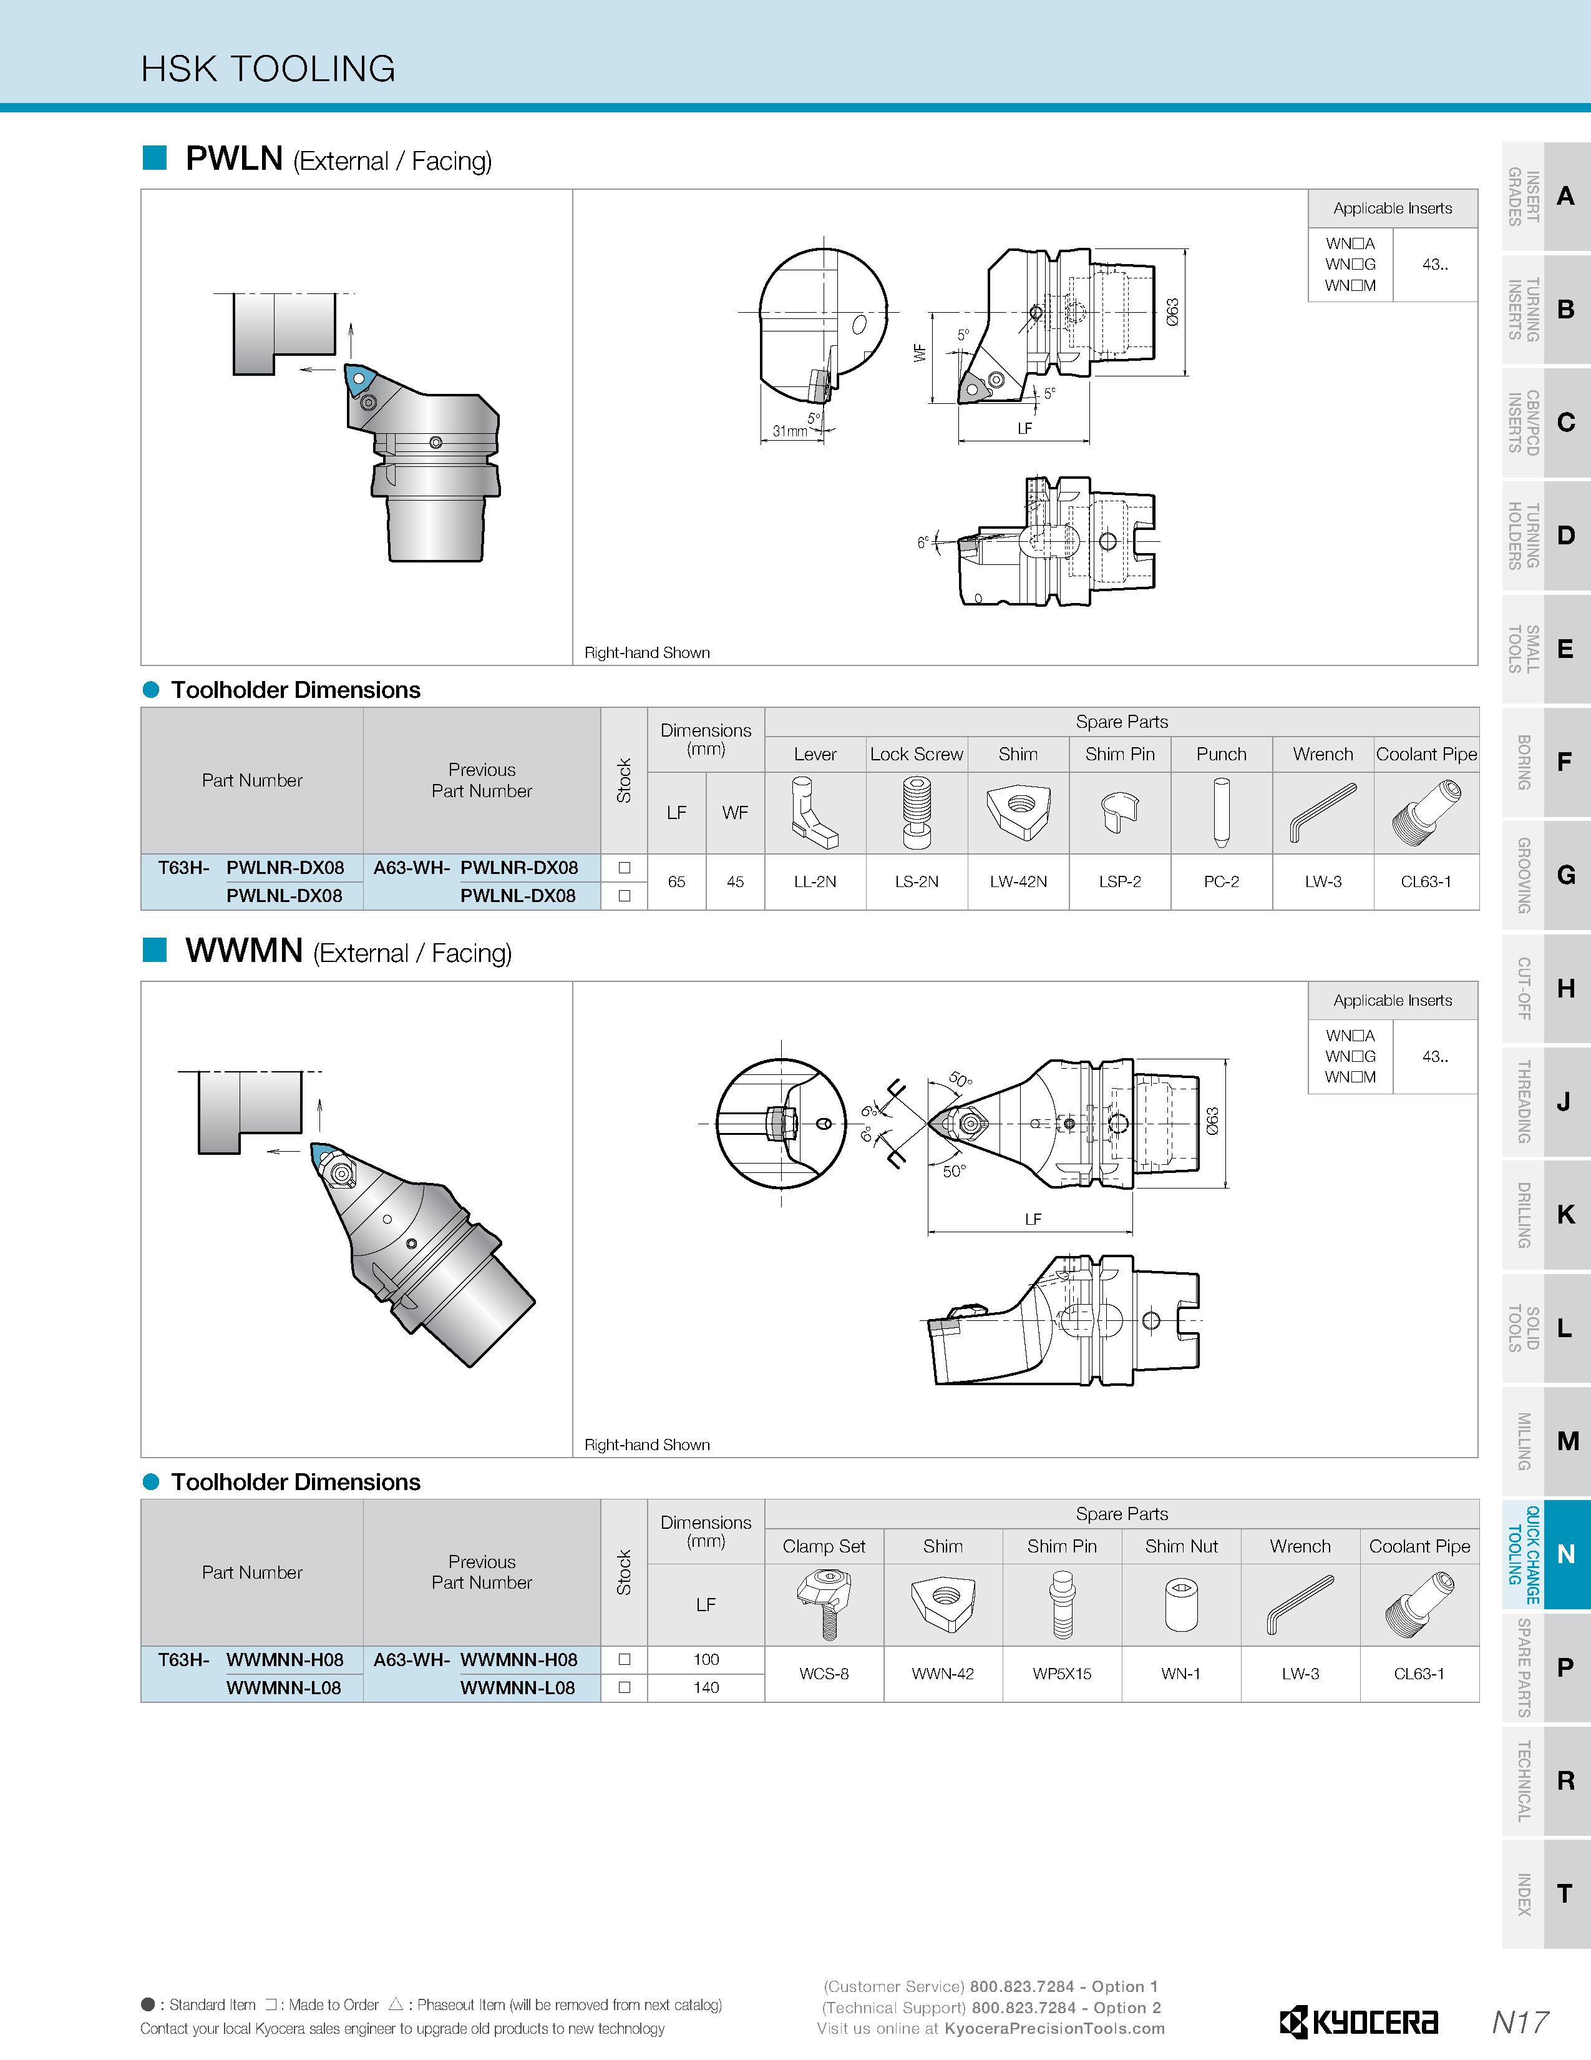The image size is (1591, 2060).
Task: Click page number N17
Action: click(1520, 2021)
